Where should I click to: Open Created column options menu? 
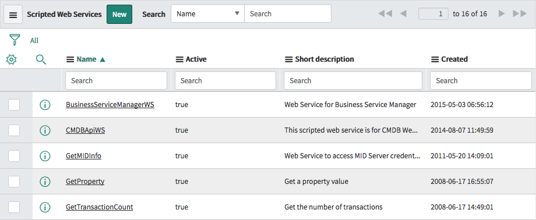(x=435, y=59)
